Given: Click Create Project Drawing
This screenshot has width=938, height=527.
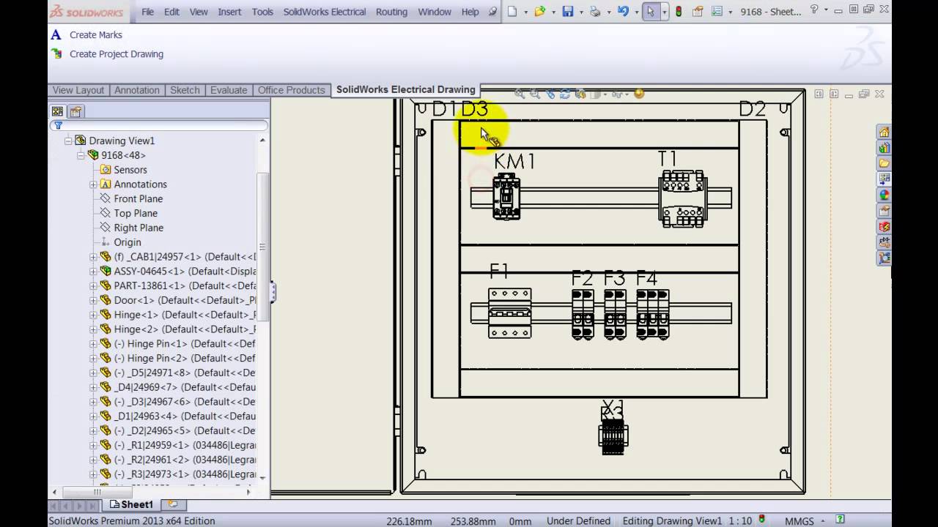Looking at the screenshot, I should (116, 54).
